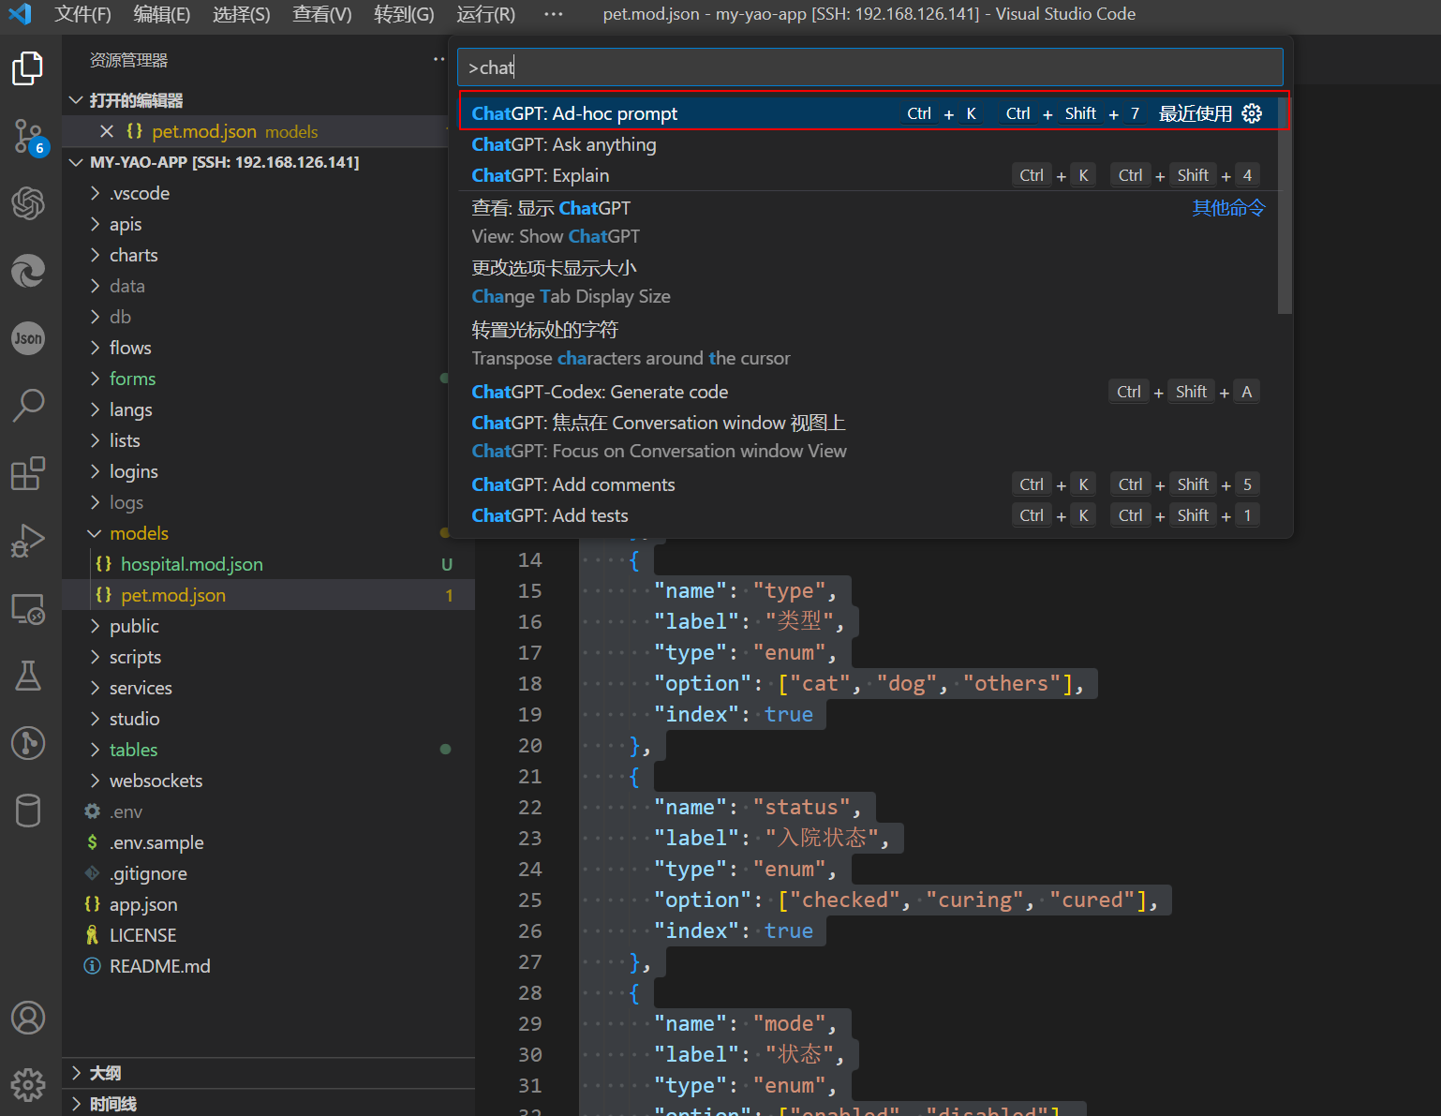Screen dimensions: 1441x1116
Task: Close pet.mod.json in open editors
Action: click(x=107, y=131)
